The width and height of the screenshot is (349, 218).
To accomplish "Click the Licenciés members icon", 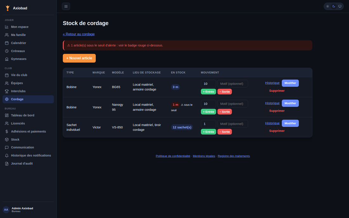I will click(7, 123).
